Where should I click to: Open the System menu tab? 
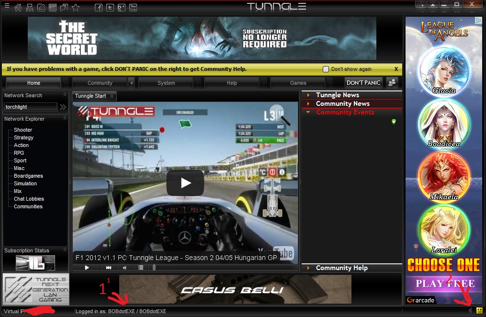(x=166, y=83)
